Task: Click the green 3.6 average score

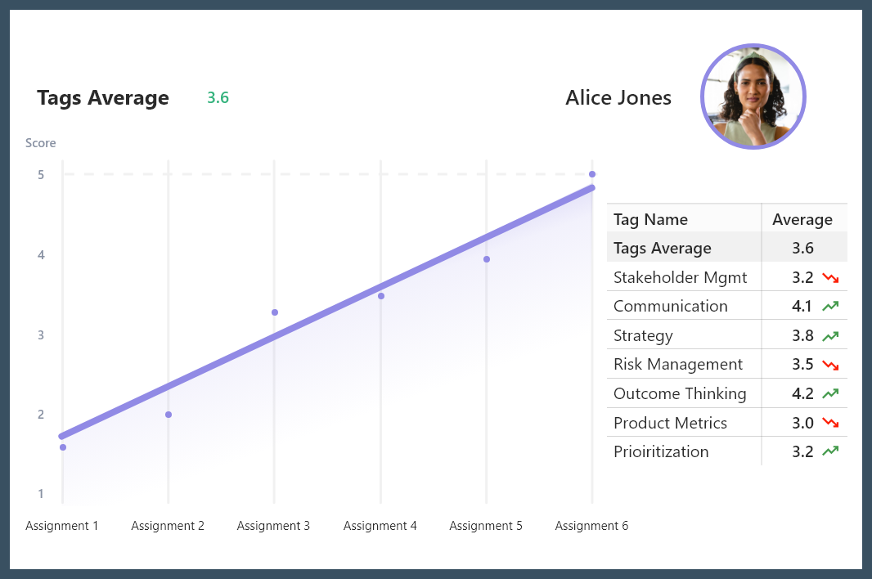Action: click(x=218, y=98)
